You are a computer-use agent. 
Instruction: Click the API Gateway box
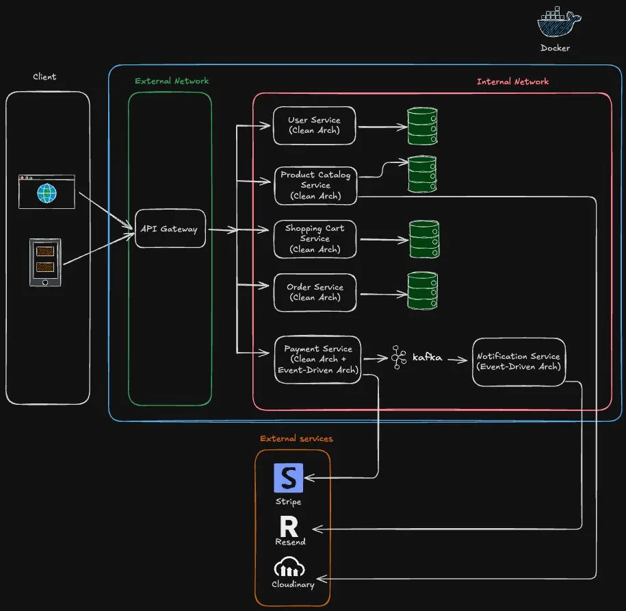[170, 229]
